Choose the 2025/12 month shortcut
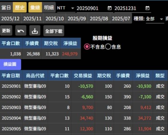Image resolution: width=168 pixels, height=135 pixels. pyautogui.click(x=10, y=19)
